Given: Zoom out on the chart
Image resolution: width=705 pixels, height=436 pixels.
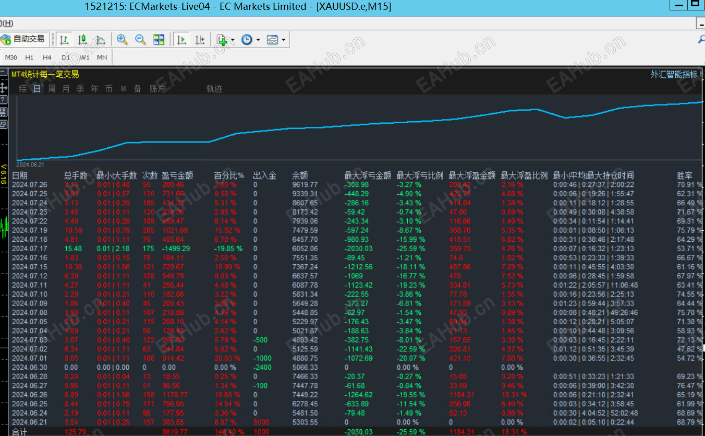Looking at the screenshot, I should click(x=141, y=40).
